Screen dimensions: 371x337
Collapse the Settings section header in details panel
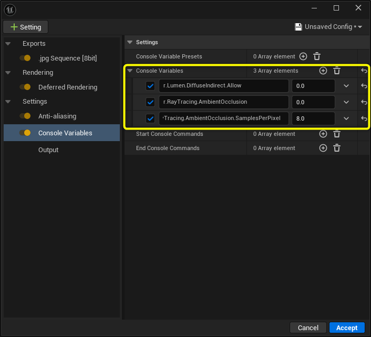130,42
